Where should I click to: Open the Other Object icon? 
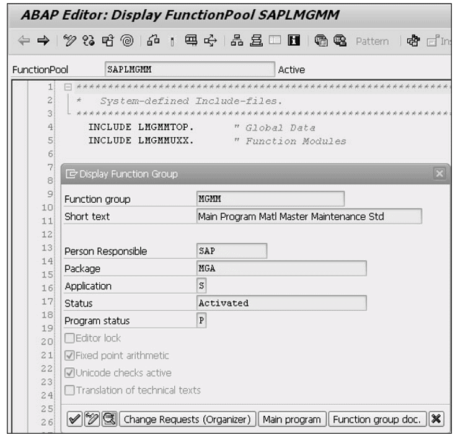tap(108, 41)
